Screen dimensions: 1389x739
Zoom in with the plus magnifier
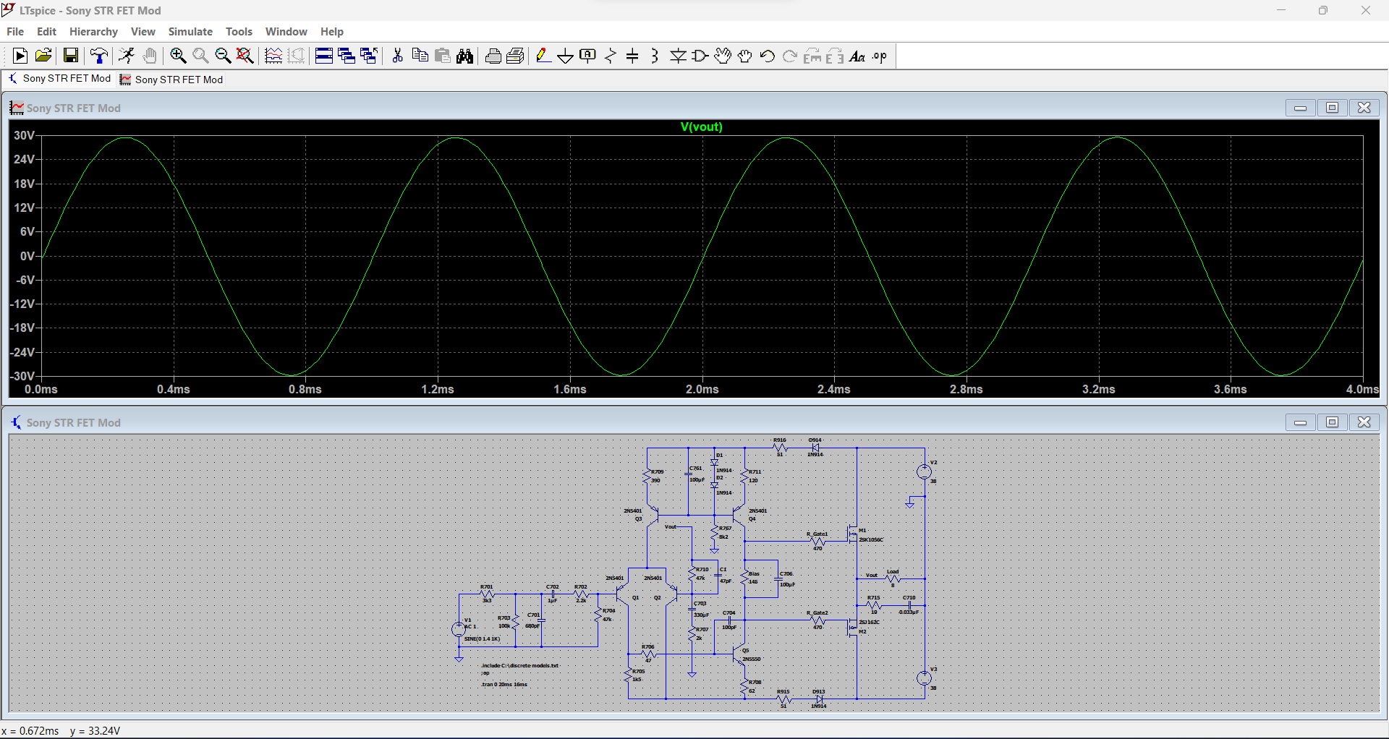(178, 56)
